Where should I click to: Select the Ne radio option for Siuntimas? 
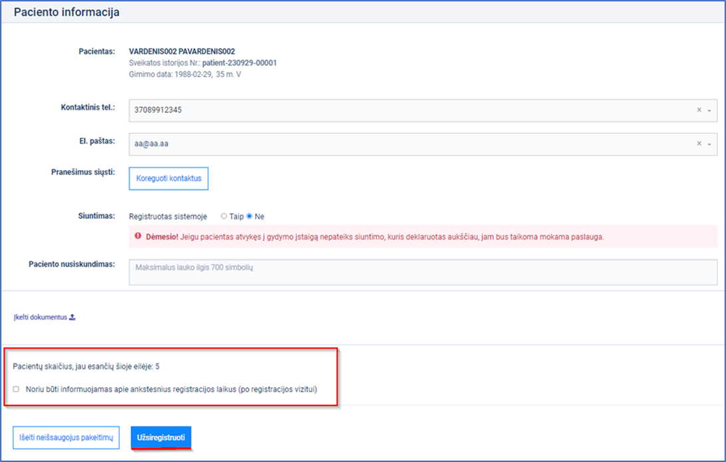(249, 216)
